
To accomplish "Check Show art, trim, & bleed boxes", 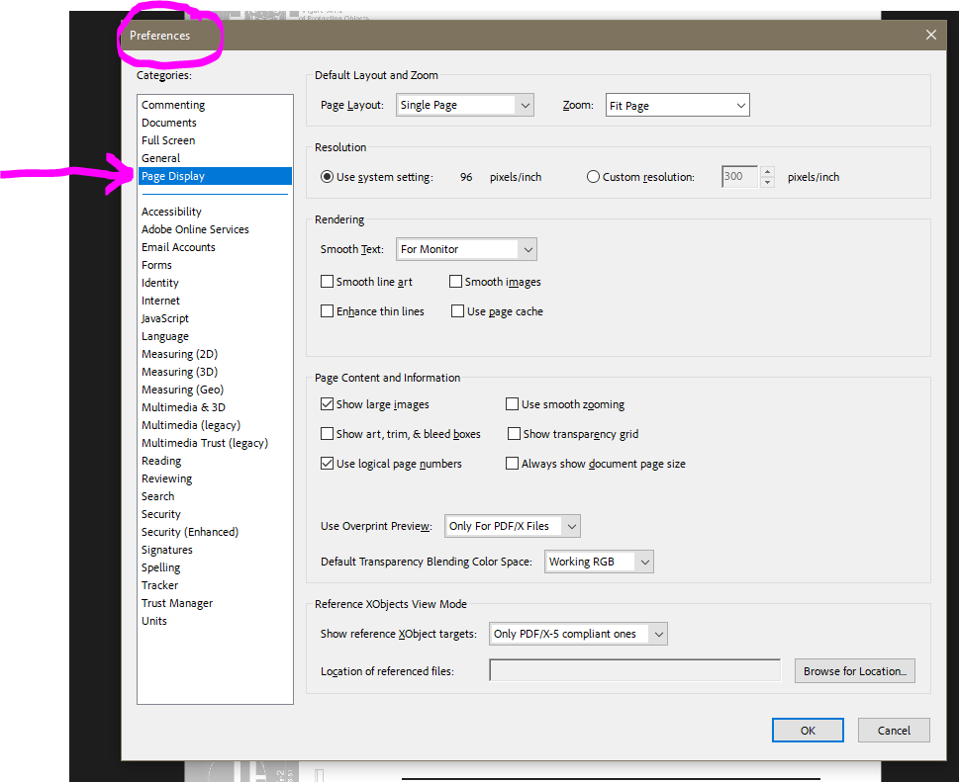I will coord(328,434).
